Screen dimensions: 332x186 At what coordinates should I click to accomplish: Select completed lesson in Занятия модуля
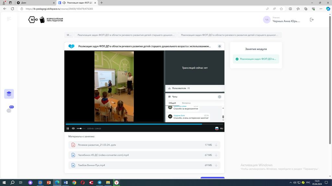coord(256,59)
